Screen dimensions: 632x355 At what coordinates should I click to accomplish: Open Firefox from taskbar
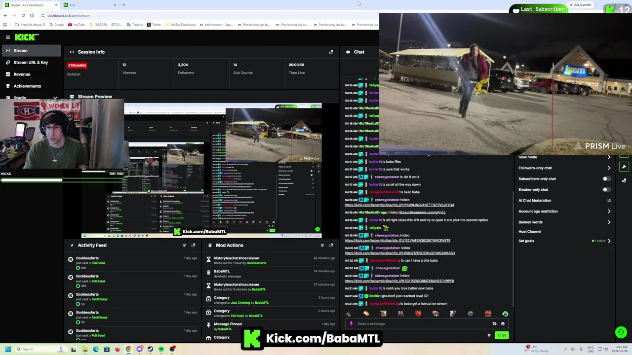[118, 349]
